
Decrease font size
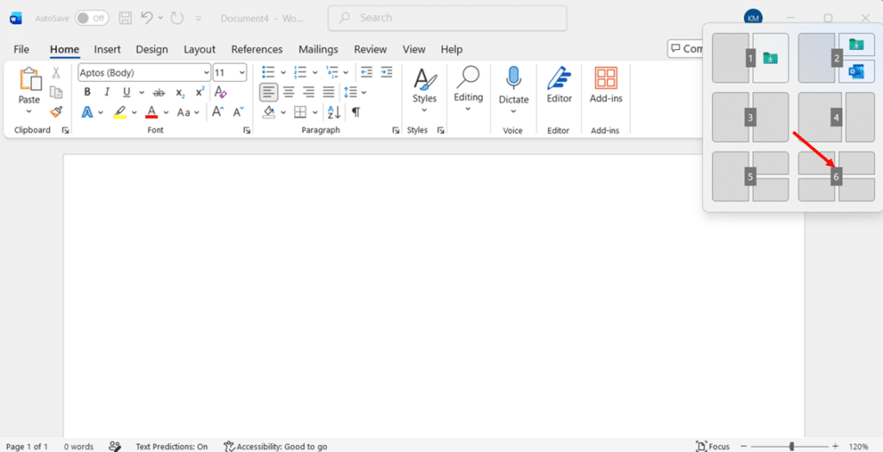[x=238, y=112]
